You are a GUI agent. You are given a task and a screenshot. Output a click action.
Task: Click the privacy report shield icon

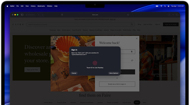pos(62,15)
